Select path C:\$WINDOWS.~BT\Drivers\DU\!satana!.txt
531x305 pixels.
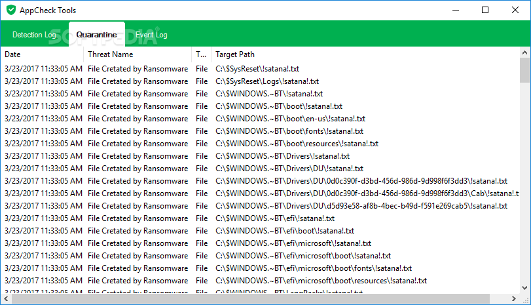(289, 169)
